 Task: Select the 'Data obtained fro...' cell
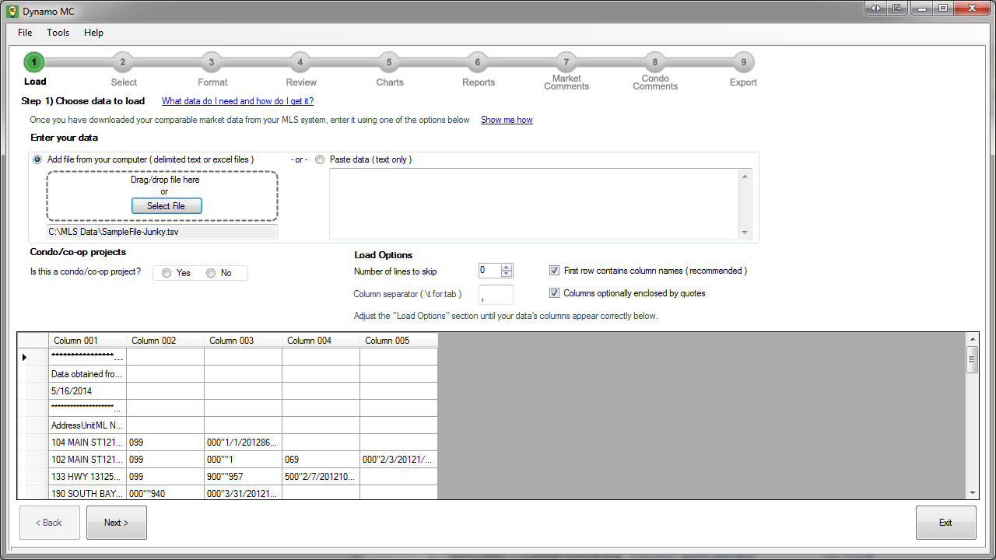[87, 374]
